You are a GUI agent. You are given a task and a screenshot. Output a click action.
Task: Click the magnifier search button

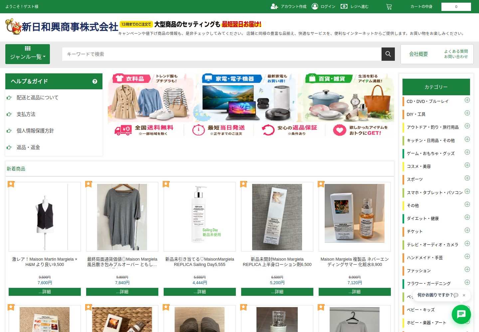click(x=388, y=54)
